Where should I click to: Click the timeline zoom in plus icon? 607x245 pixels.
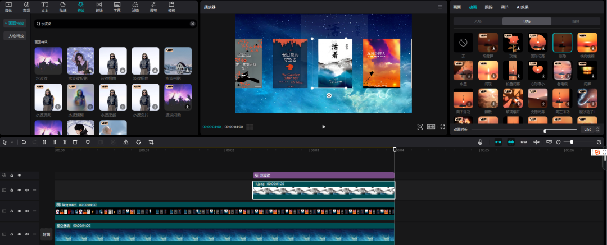[599, 142]
